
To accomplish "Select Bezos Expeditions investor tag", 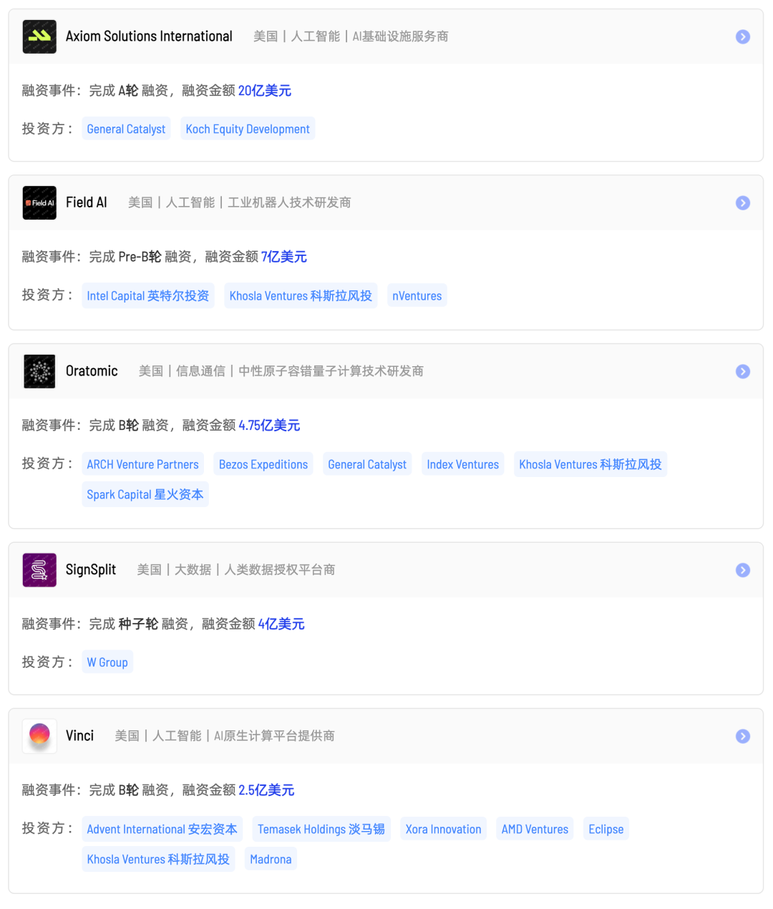I will (x=263, y=464).
